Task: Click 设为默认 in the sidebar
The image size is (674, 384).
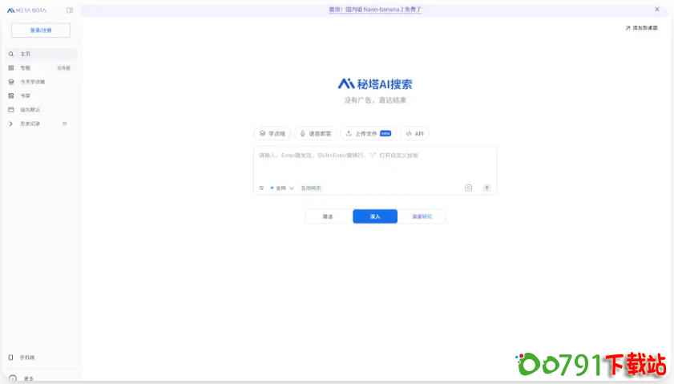Action: 30,110
